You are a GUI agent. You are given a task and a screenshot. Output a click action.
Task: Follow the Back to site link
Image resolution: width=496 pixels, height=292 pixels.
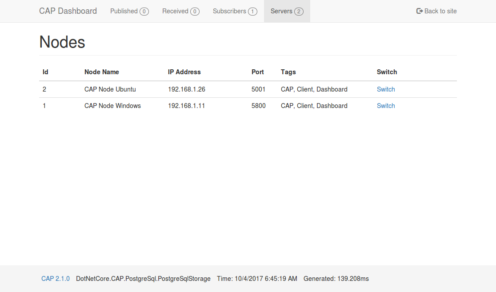(x=440, y=11)
